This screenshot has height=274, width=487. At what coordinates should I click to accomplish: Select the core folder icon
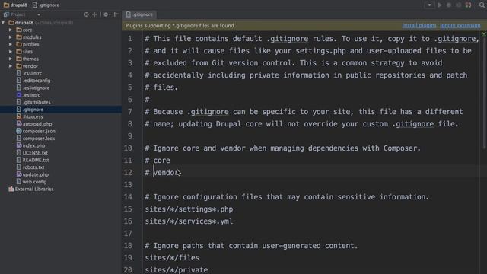point(19,30)
